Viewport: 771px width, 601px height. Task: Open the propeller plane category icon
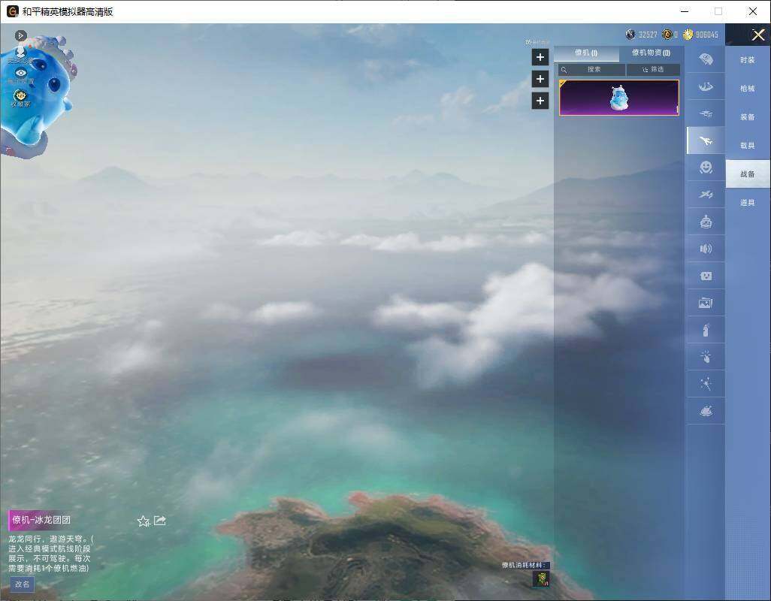tap(706, 195)
